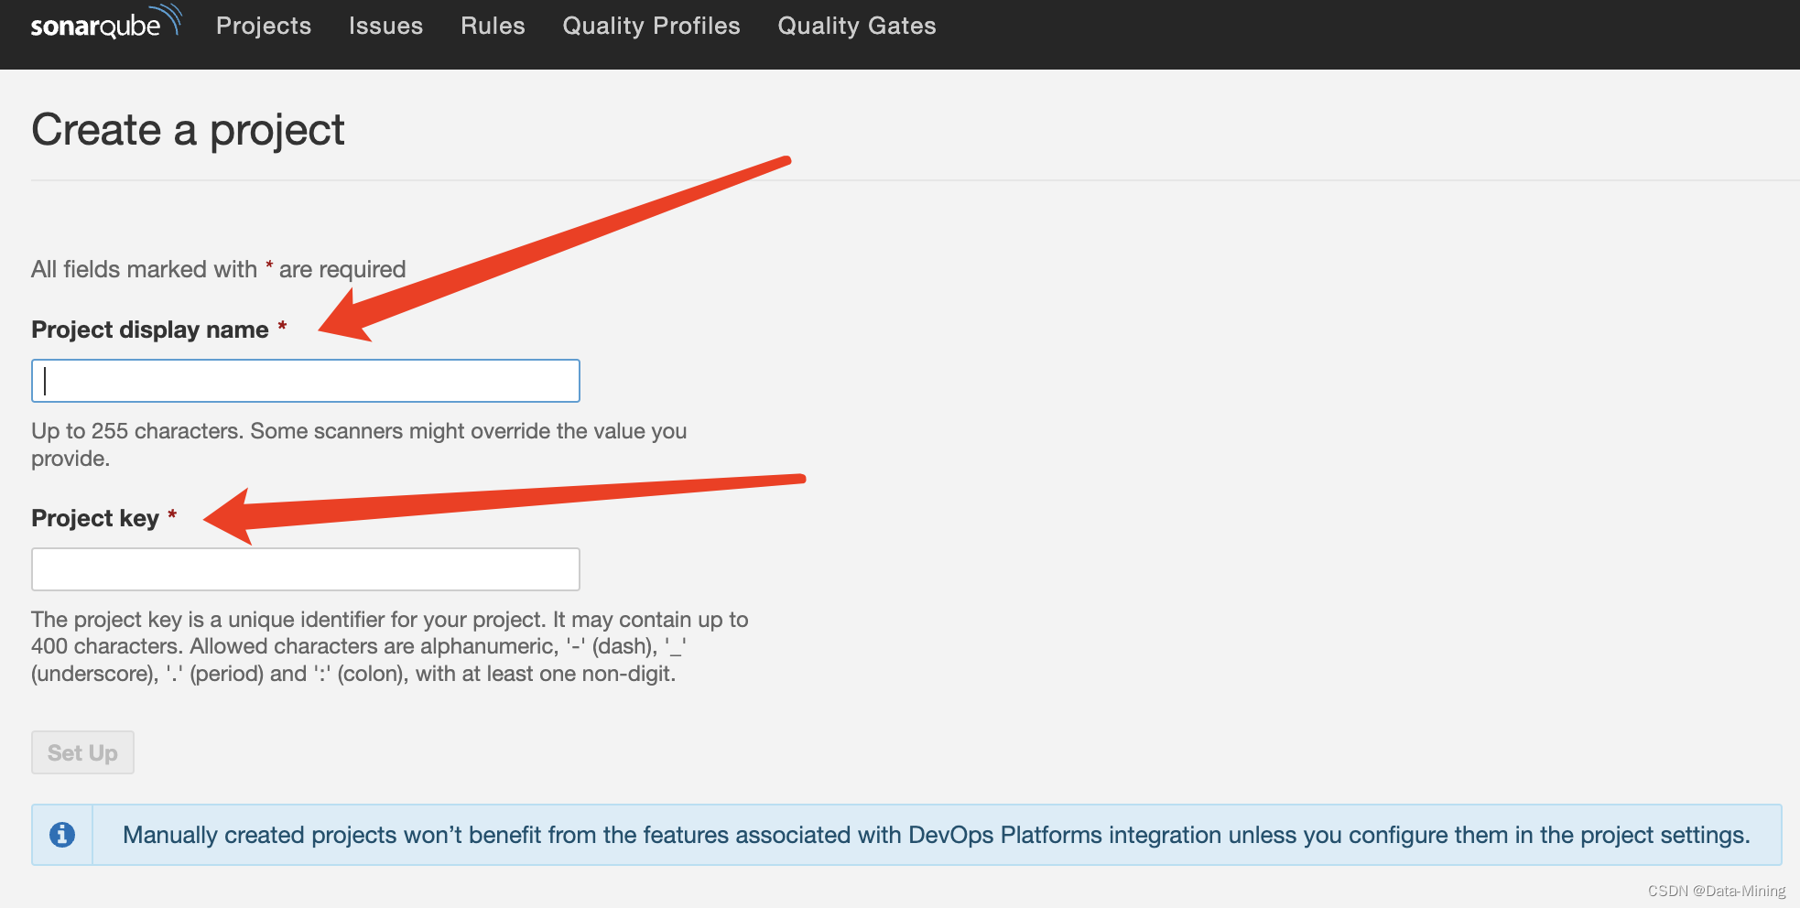
Task: Click red asterisk beside Project display name
Action: click(x=282, y=327)
